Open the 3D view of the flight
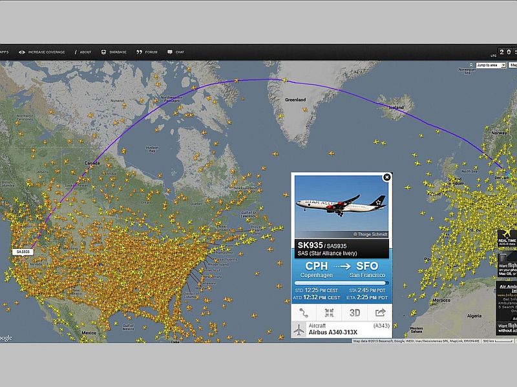 pos(354,313)
